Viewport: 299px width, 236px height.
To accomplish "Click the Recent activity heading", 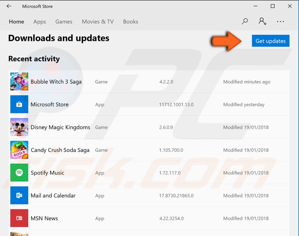I will (x=34, y=59).
